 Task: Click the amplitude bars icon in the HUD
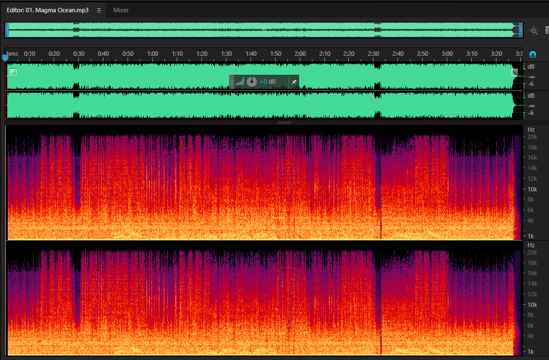(239, 82)
